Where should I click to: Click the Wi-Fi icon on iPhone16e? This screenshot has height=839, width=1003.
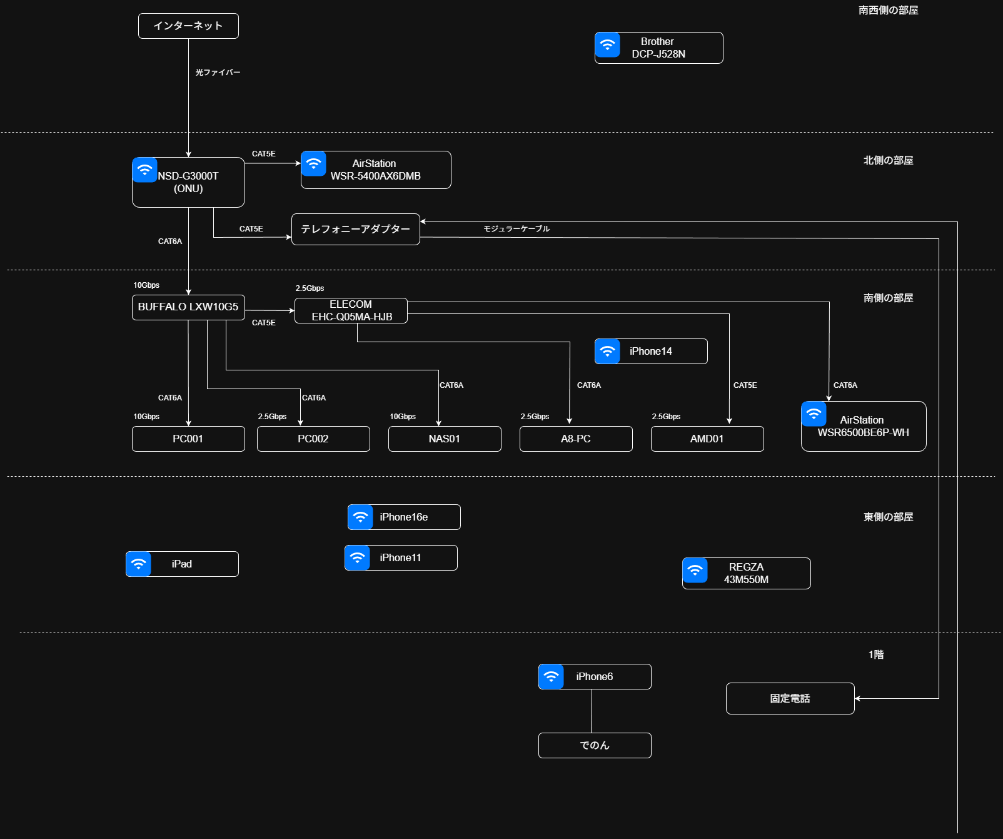coord(360,517)
